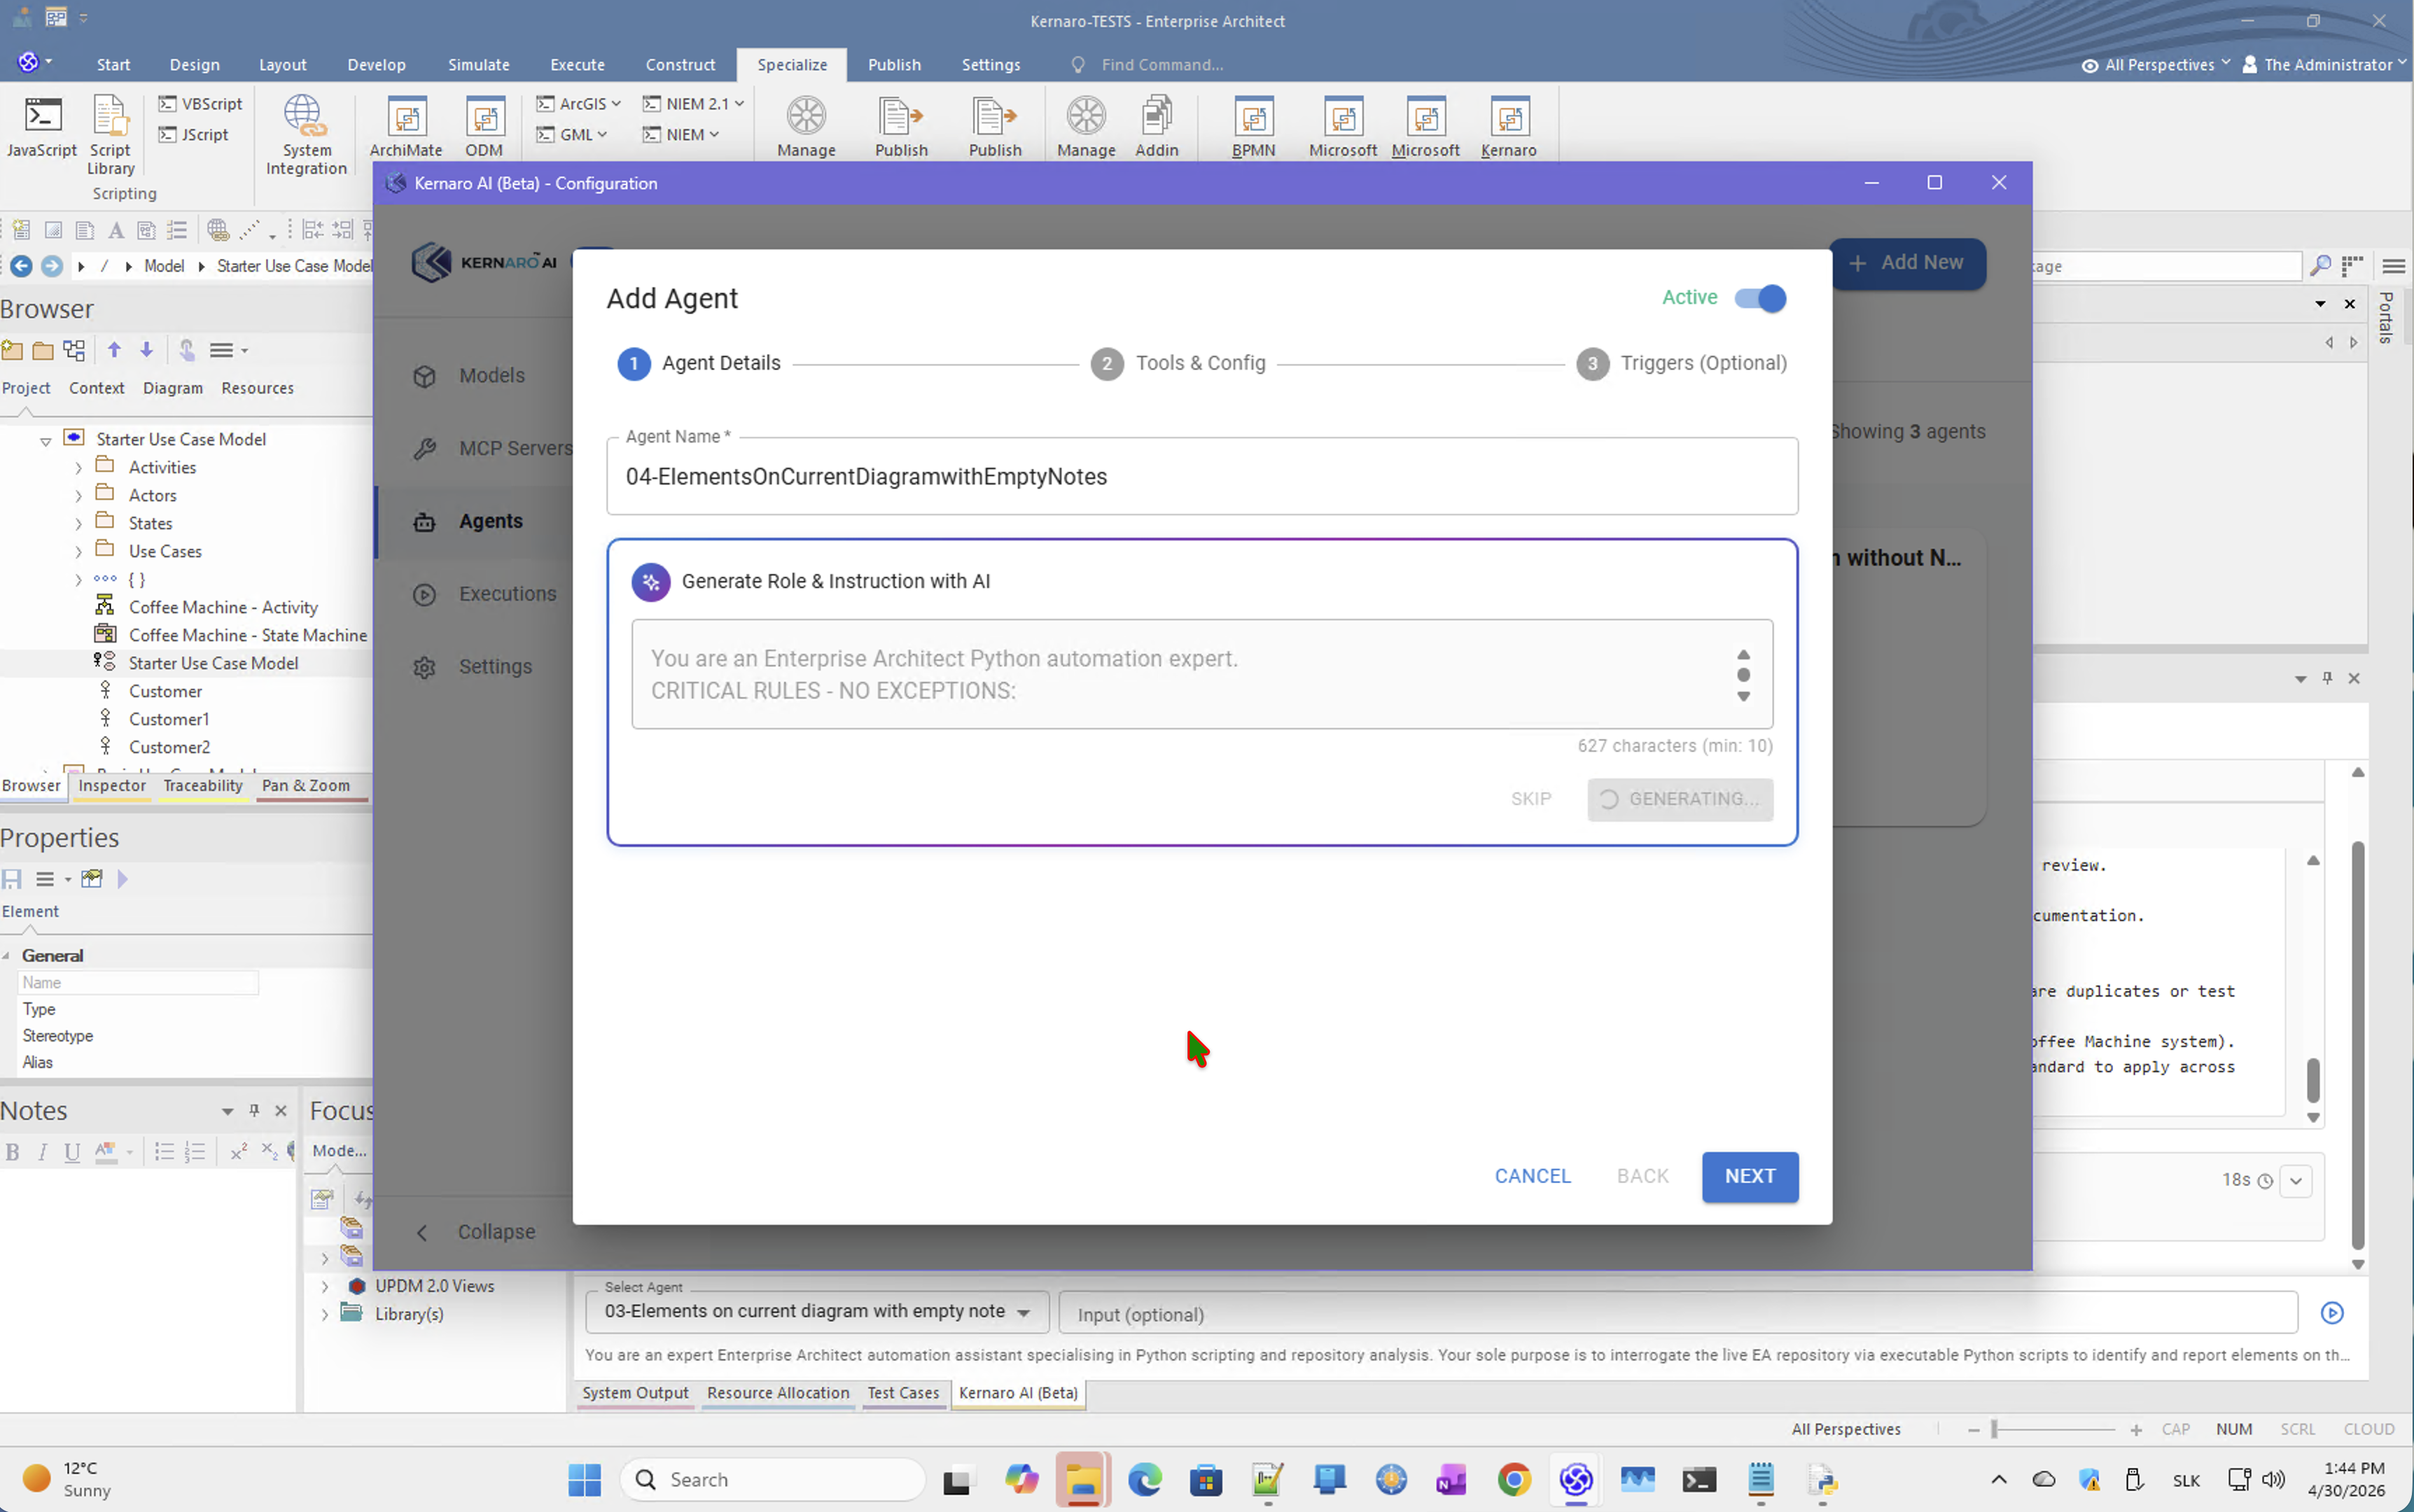The height and width of the screenshot is (1512, 2414).
Task: Open the Chrome taskbar icon
Action: tap(1514, 1479)
